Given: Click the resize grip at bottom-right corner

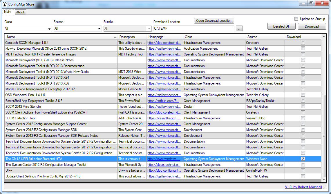Looking at the screenshot, I should click(325, 187).
